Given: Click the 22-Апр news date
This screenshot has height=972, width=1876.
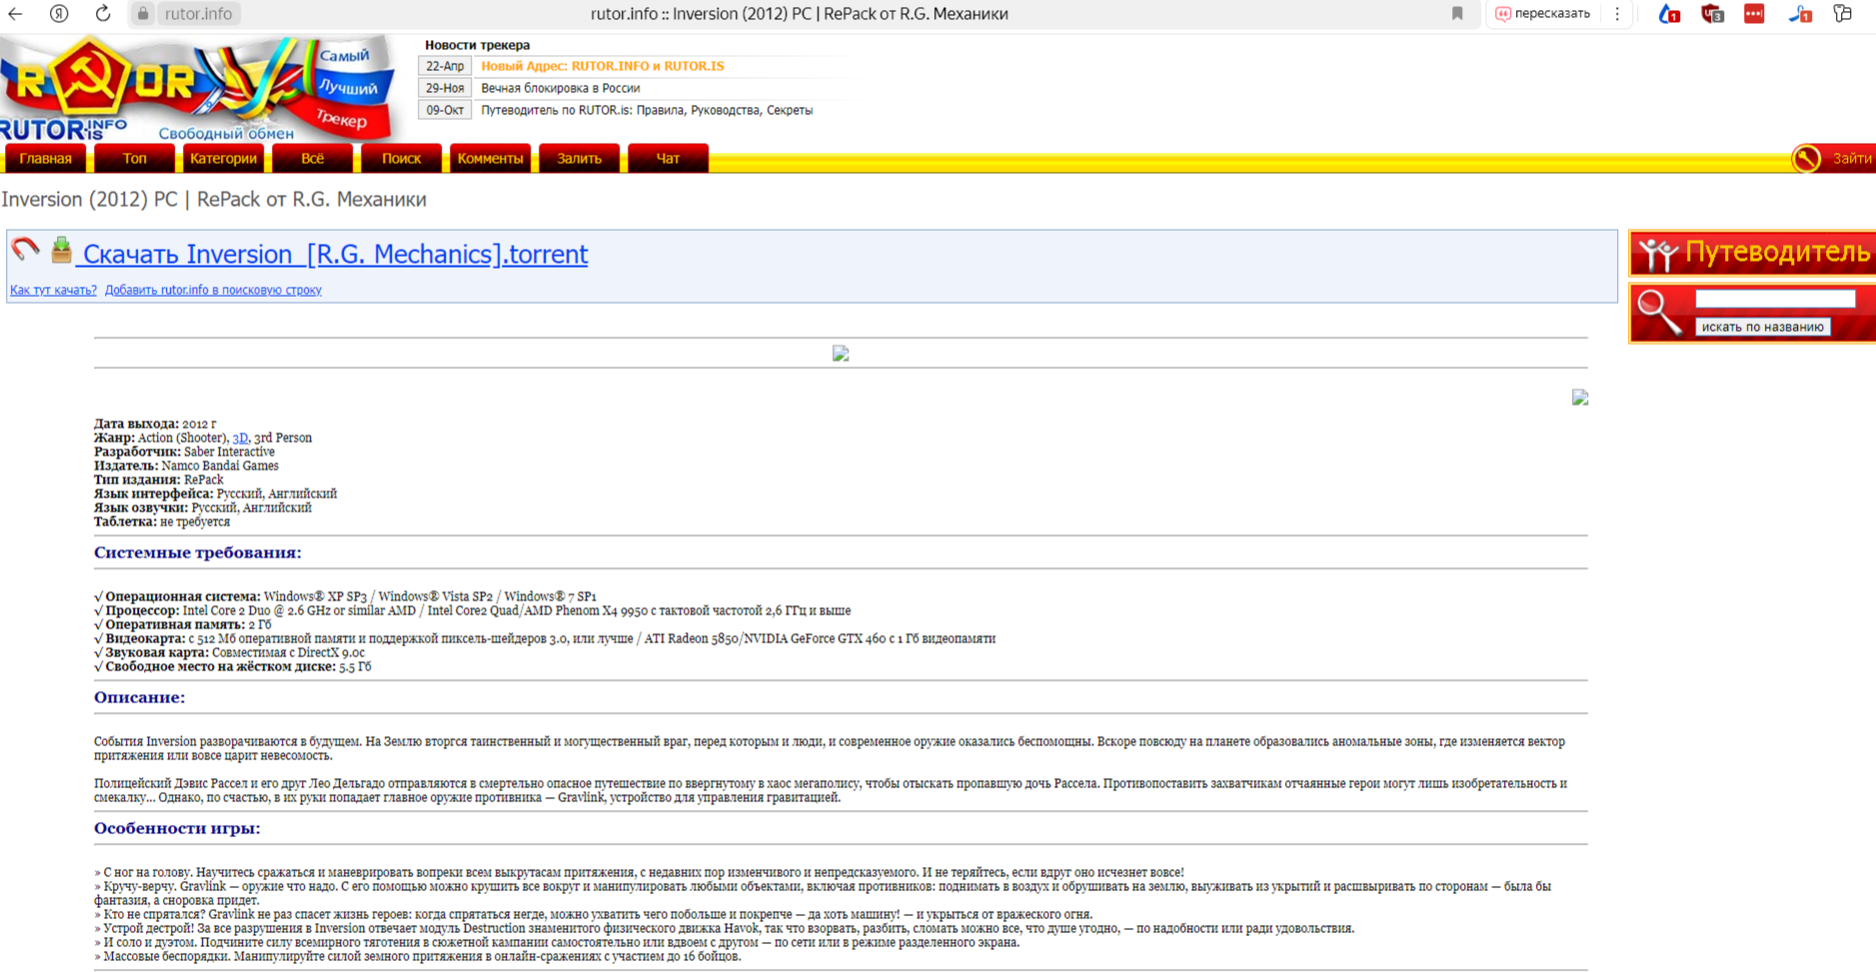Looking at the screenshot, I should tap(445, 66).
